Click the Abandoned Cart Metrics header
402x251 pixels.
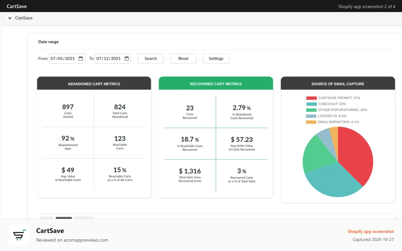tap(94, 83)
